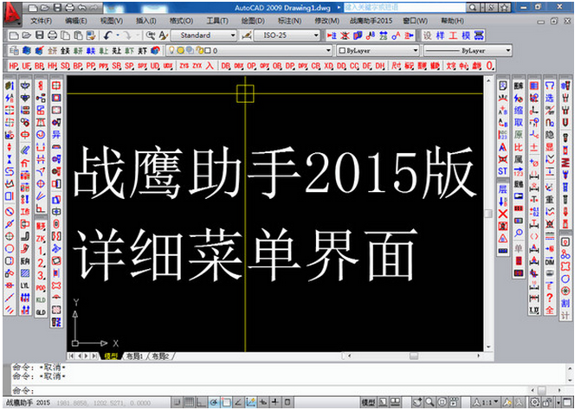Screen dimensions: 581x410
Task: Click the red 'ZK' icon in the left toolbar
Action: tap(41, 239)
